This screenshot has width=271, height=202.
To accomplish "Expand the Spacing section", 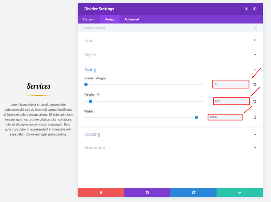I will pyautogui.click(x=255, y=134).
